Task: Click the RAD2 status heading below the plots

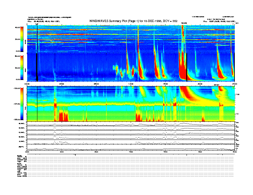Action: [x=19, y=156]
